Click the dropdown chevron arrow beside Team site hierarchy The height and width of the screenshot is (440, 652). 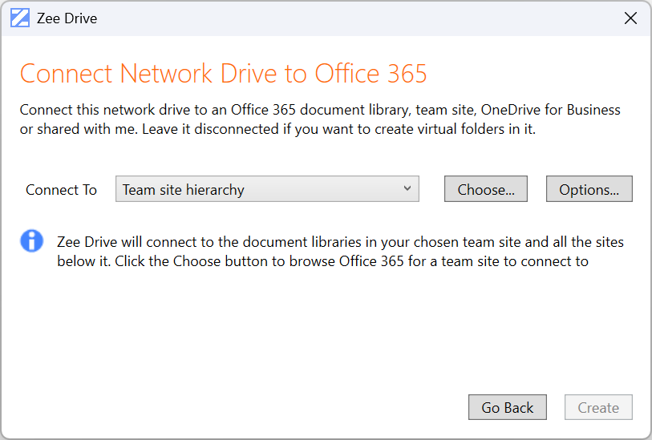[407, 189]
